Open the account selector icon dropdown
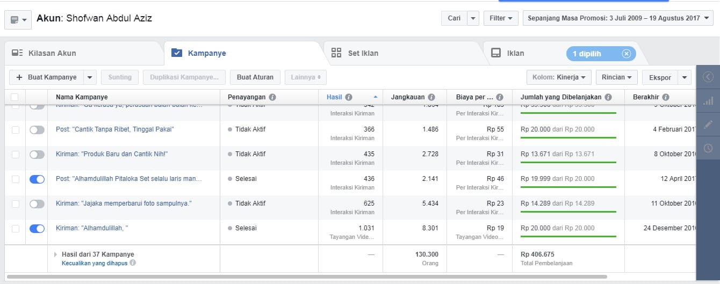The image size is (720, 284). [18, 20]
